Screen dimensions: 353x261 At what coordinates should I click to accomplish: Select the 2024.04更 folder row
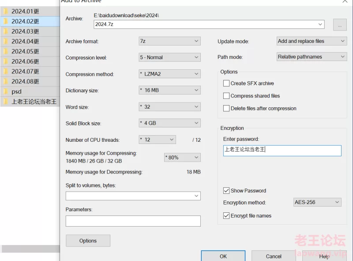30,41
